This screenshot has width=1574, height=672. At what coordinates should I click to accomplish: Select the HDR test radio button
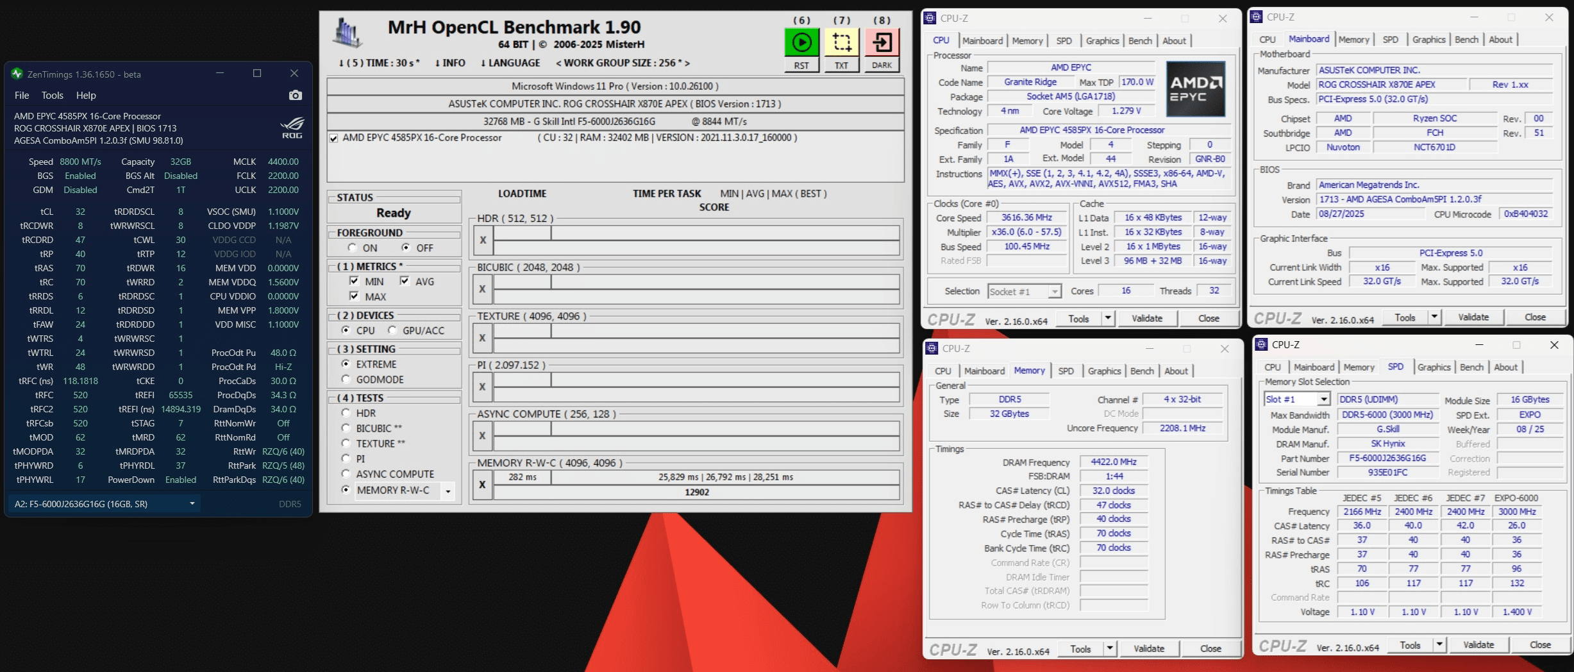click(x=346, y=413)
